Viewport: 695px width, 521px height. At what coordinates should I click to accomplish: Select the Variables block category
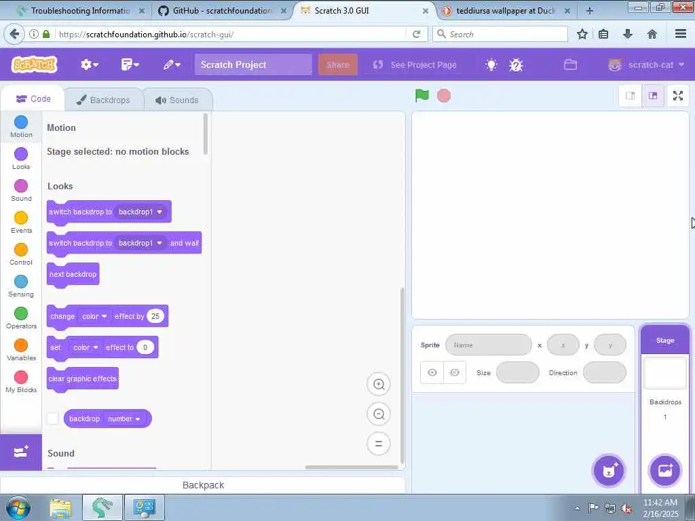[21, 350]
